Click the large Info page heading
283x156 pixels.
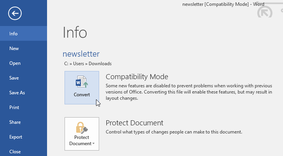pyautogui.click(x=75, y=33)
